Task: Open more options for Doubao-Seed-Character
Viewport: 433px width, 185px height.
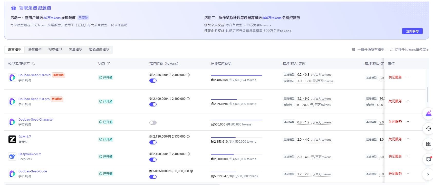Action: coord(407,121)
